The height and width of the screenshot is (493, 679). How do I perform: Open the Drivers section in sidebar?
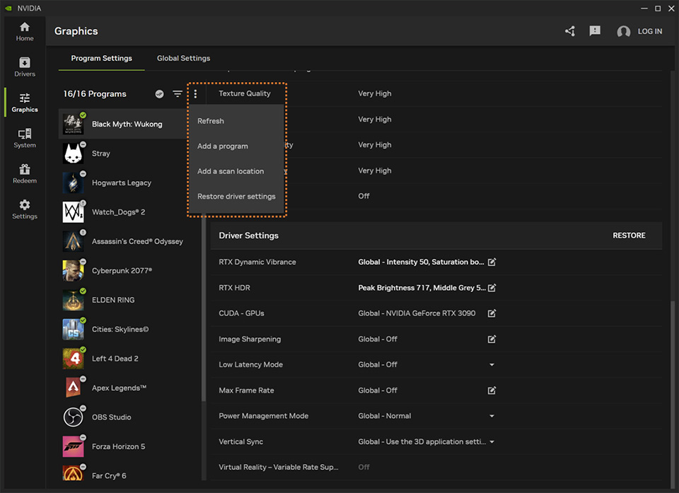[x=25, y=66]
